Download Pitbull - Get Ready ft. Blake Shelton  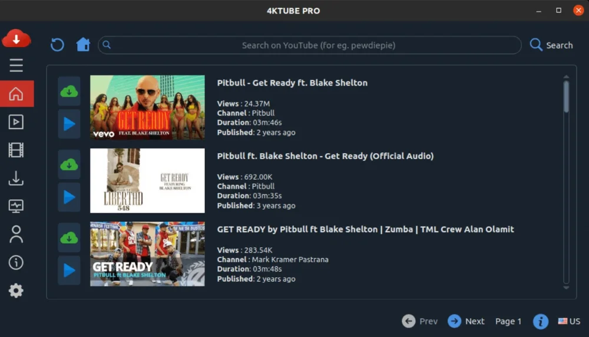[69, 91]
